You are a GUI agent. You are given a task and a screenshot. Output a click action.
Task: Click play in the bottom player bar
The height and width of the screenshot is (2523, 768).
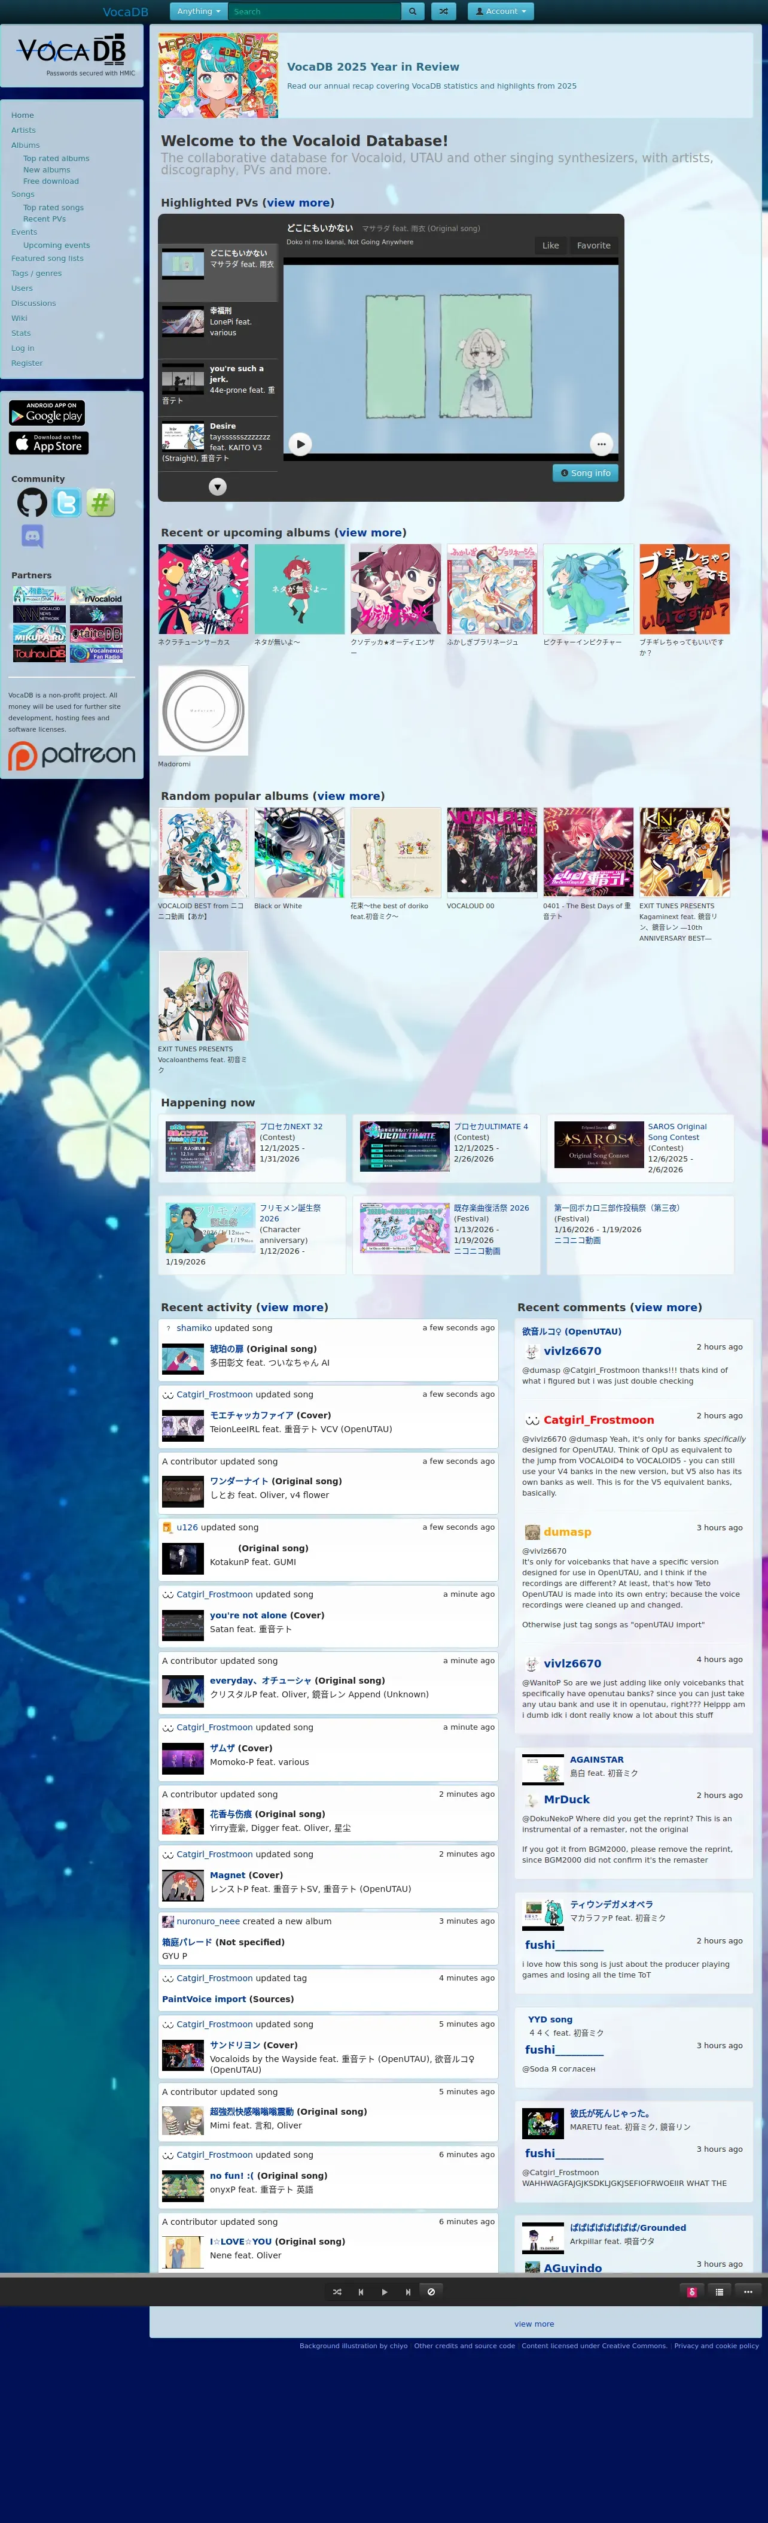pyautogui.click(x=385, y=2292)
